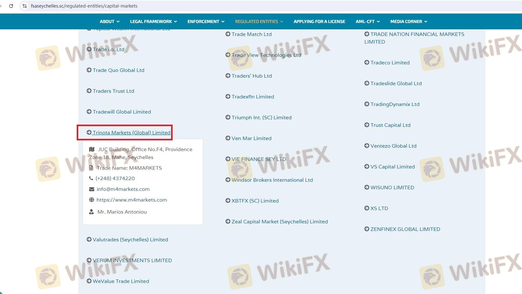Image resolution: width=522 pixels, height=294 pixels.
Task: Expand the ABOUT dropdown menu
Action: (109, 21)
